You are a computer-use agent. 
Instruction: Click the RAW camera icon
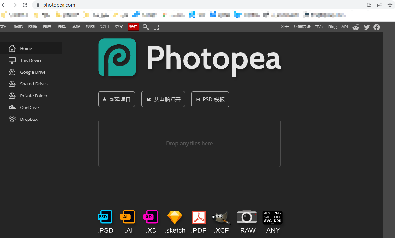247,217
